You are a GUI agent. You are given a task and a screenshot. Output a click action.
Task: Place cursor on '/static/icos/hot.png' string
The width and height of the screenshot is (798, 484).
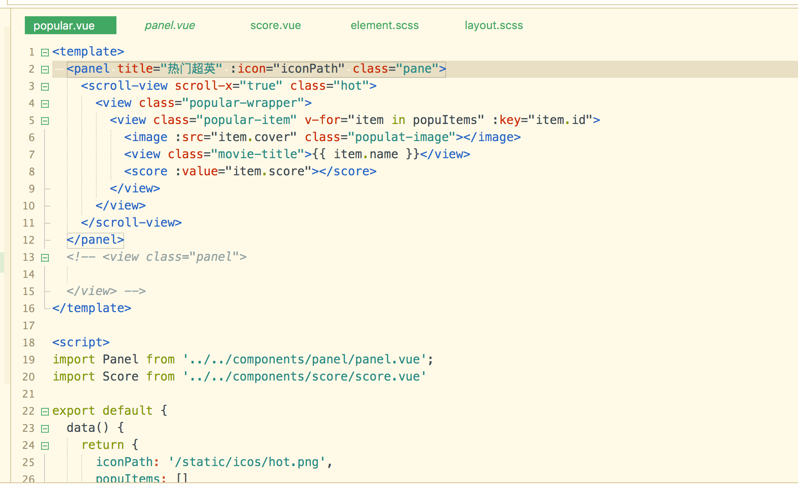(x=247, y=462)
